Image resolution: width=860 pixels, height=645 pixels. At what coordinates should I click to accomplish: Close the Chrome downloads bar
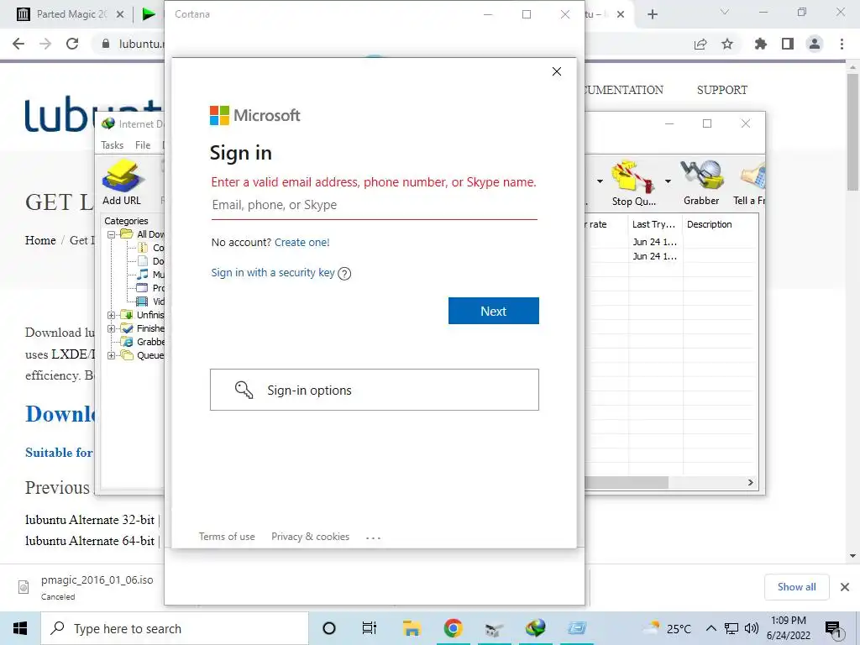845,587
